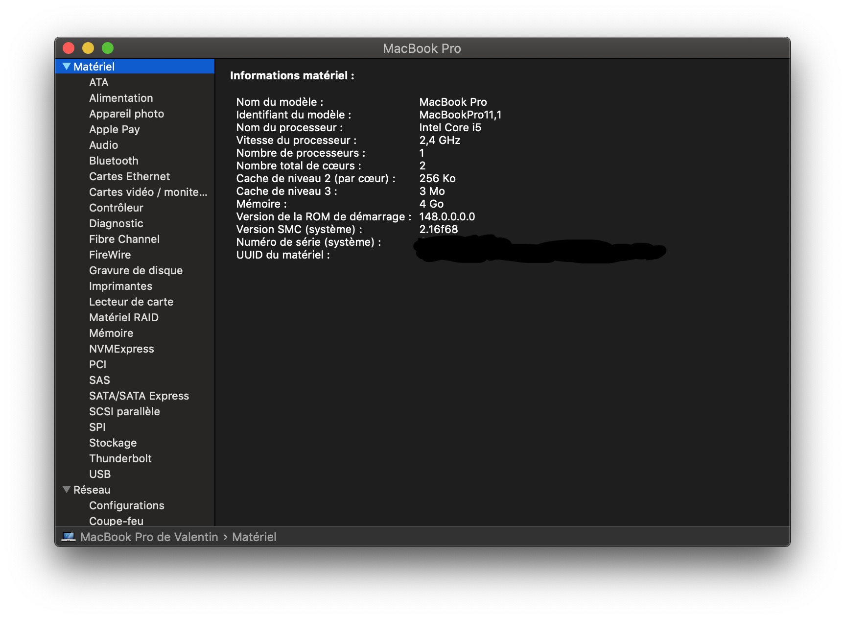Select the 4 Go memory value
845x619 pixels.
[432, 204]
